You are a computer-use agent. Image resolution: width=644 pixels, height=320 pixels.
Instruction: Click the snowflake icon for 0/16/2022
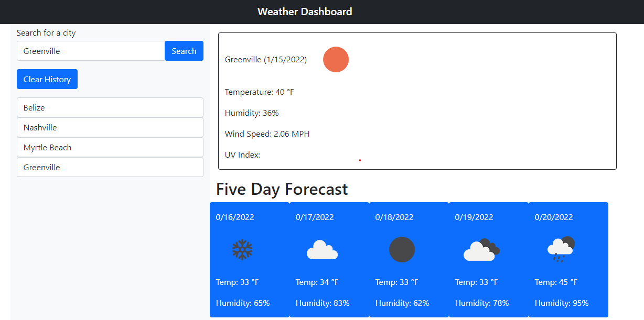[x=242, y=250]
